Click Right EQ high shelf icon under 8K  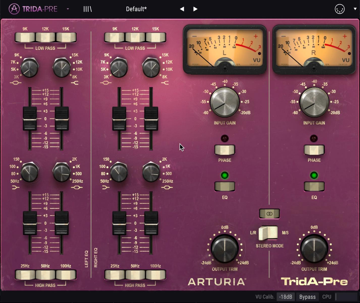tap(165, 83)
